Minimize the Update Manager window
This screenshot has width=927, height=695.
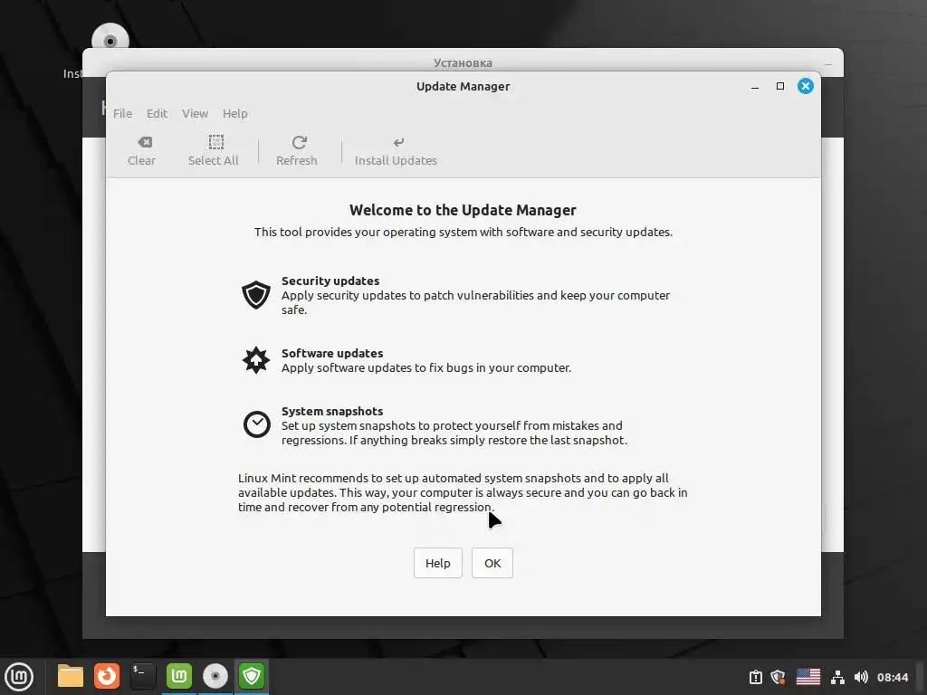[x=755, y=87]
